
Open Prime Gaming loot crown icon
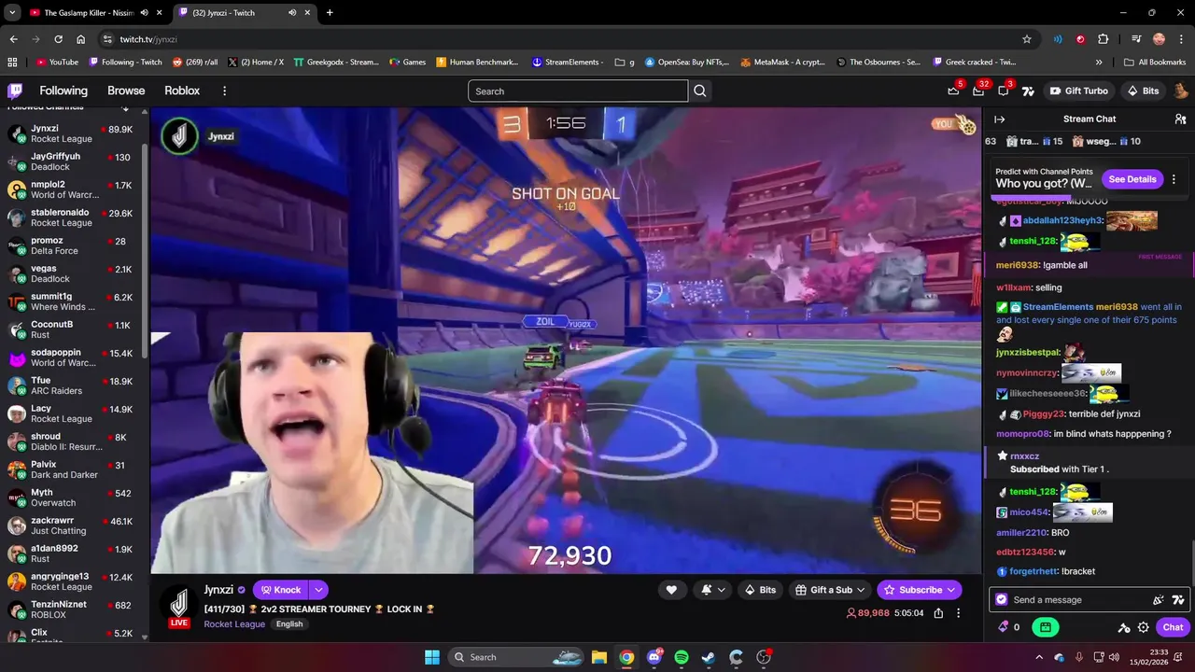tap(953, 91)
